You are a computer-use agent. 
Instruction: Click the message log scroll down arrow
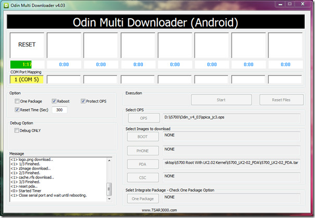tap(110, 199)
